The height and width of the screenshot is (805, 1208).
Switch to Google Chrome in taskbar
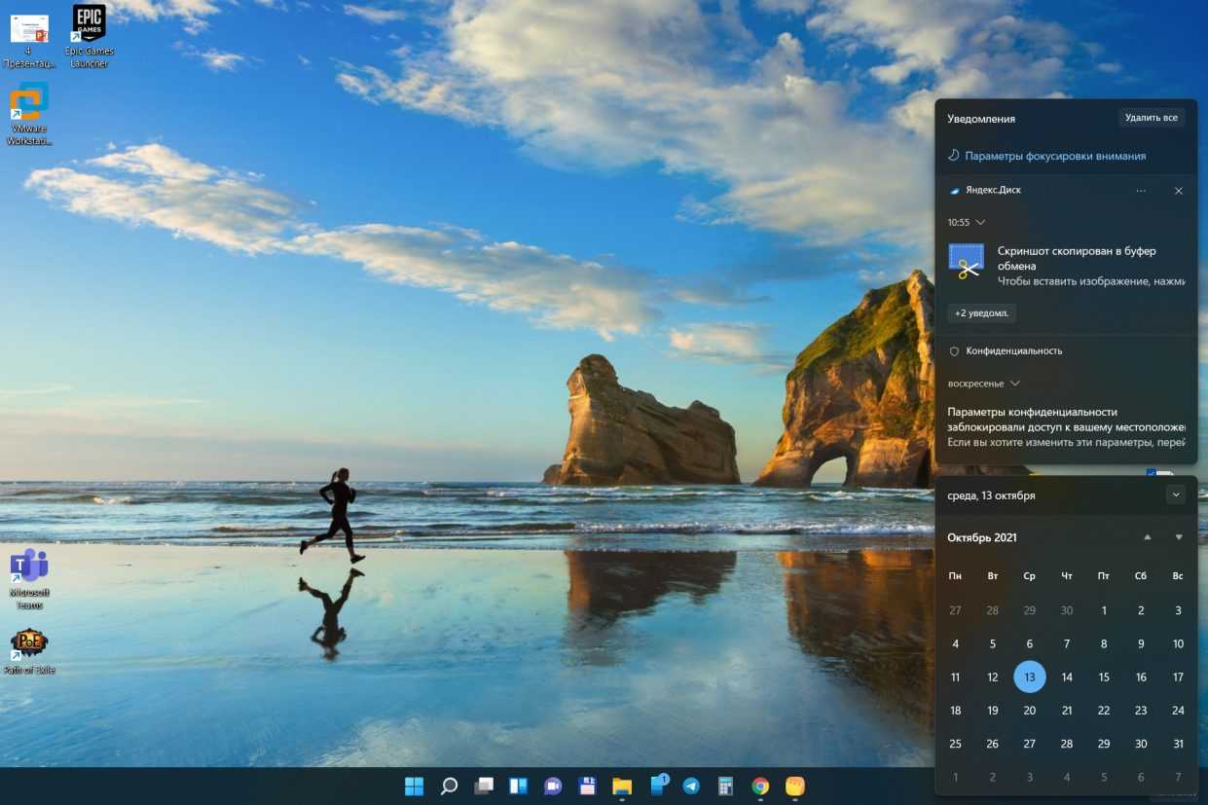tap(760, 787)
